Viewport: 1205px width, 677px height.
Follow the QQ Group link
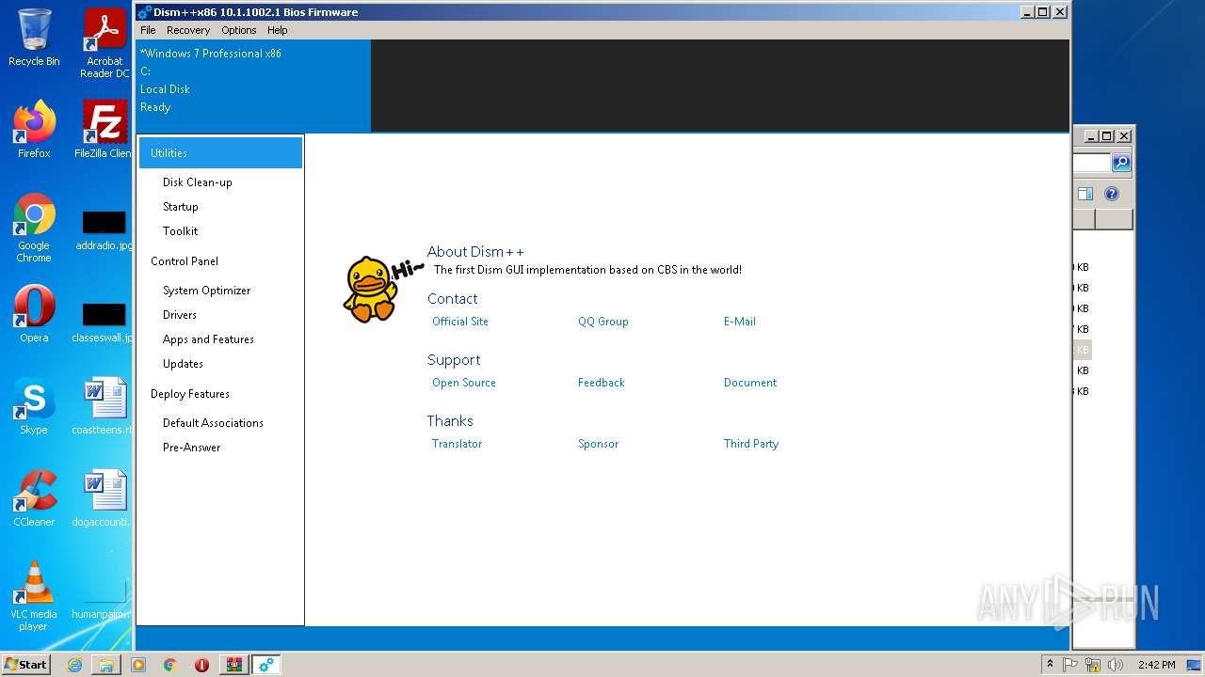pyautogui.click(x=602, y=322)
